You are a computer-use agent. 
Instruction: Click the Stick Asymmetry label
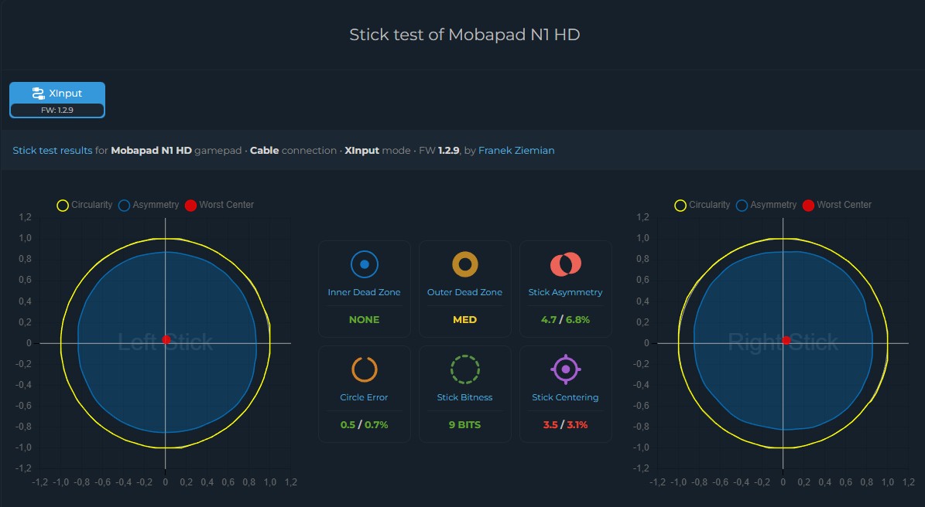(x=565, y=292)
